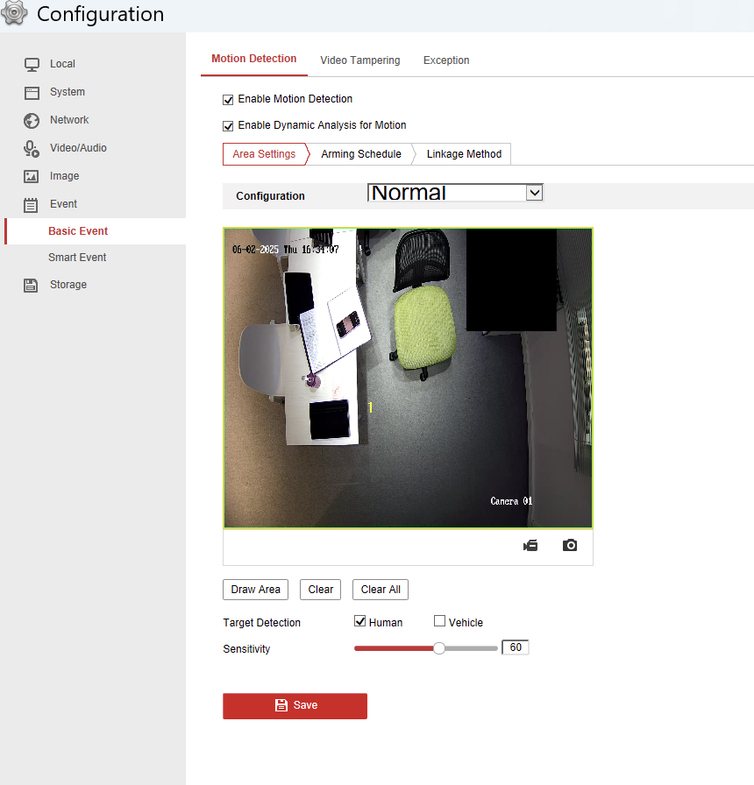Click the Image picture icon in sidebar
754x785 pixels.
[32, 176]
